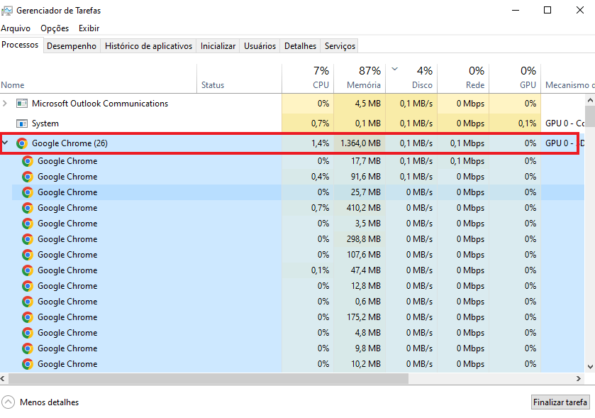Image resolution: width=595 pixels, height=418 pixels.
Task: Select the Usuários tab
Action: [260, 46]
